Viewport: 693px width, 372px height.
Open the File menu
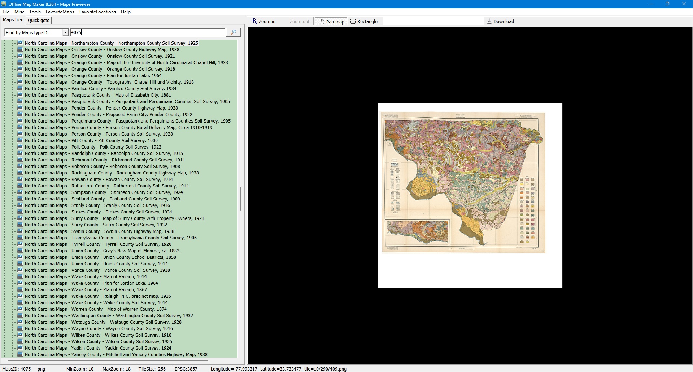(6, 12)
